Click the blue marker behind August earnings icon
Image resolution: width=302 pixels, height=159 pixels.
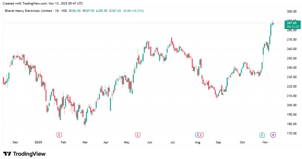click(197, 135)
